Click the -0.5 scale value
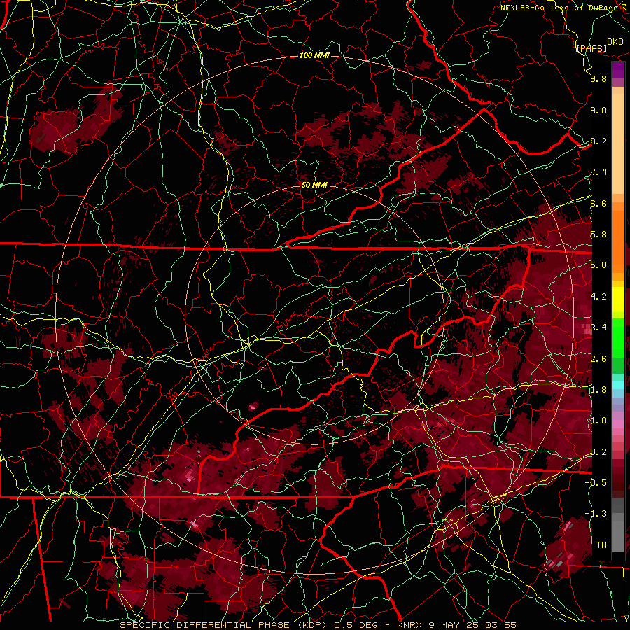This screenshot has height=630, width=630. click(x=596, y=482)
